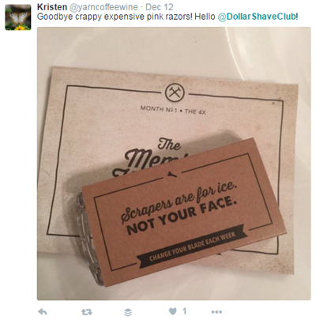Click the @yarncoffeewine handle
Viewport: 316px width, 320px height.
pyautogui.click(x=103, y=7)
